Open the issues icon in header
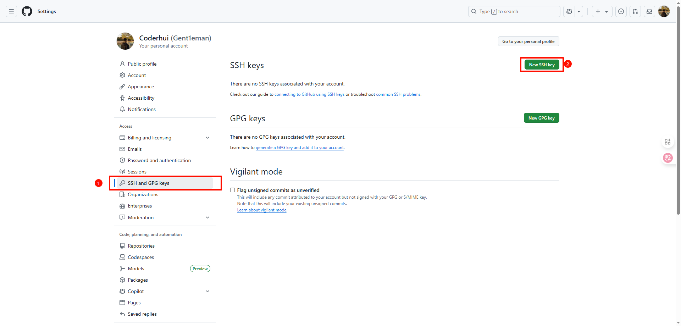This screenshot has width=681, height=326. pyautogui.click(x=621, y=11)
